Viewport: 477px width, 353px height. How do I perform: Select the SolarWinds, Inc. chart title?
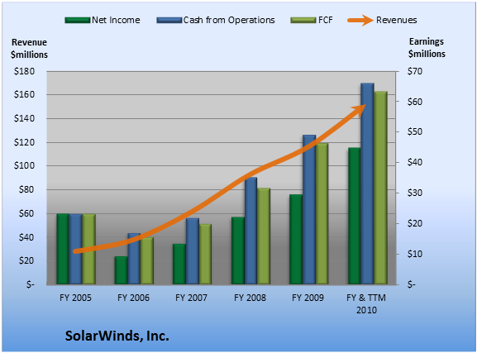point(117,336)
